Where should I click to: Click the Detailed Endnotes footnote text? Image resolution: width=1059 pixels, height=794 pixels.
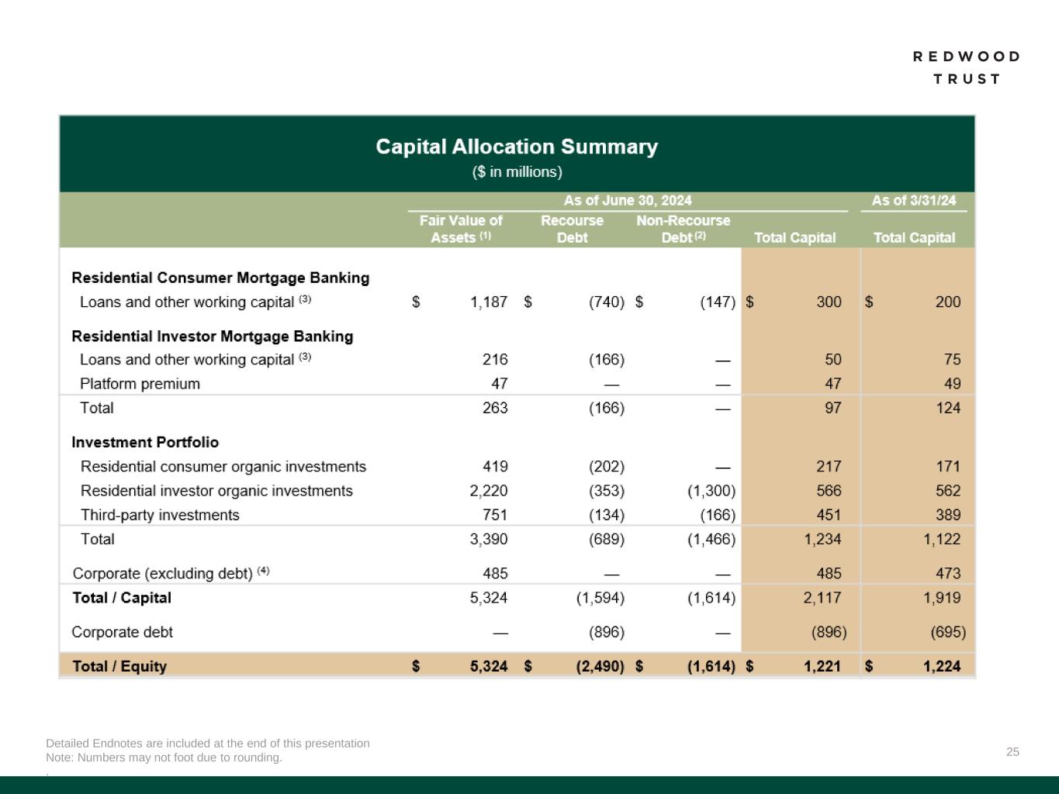click(x=207, y=744)
